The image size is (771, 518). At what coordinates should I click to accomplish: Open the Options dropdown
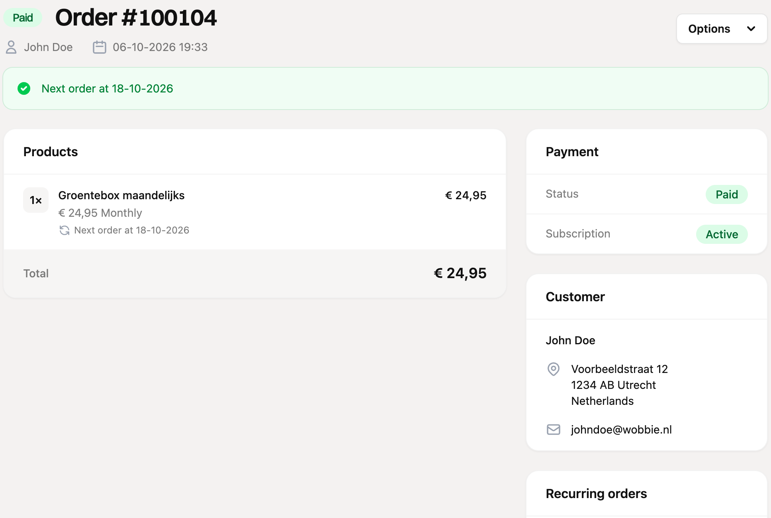pos(722,29)
